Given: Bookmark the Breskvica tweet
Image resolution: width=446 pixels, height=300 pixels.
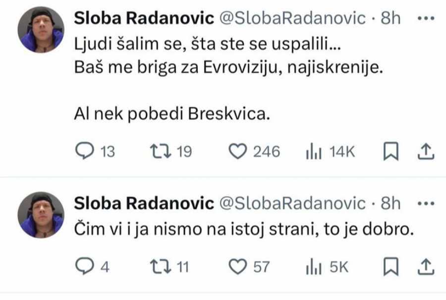Looking at the screenshot, I should pyautogui.click(x=391, y=151).
